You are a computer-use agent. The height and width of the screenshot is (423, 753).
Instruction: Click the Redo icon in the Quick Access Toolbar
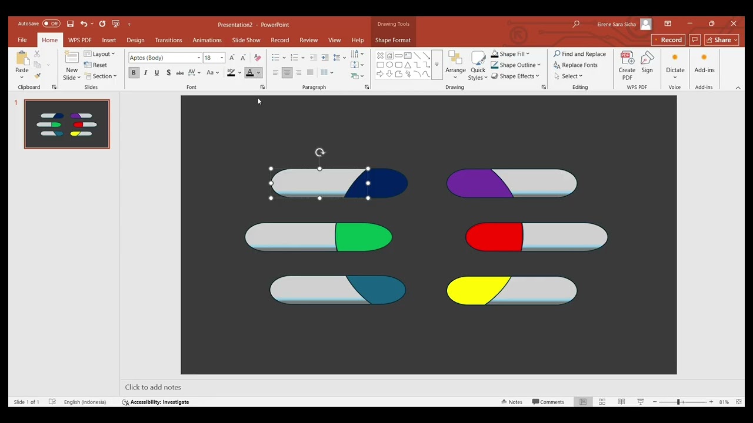point(102,24)
